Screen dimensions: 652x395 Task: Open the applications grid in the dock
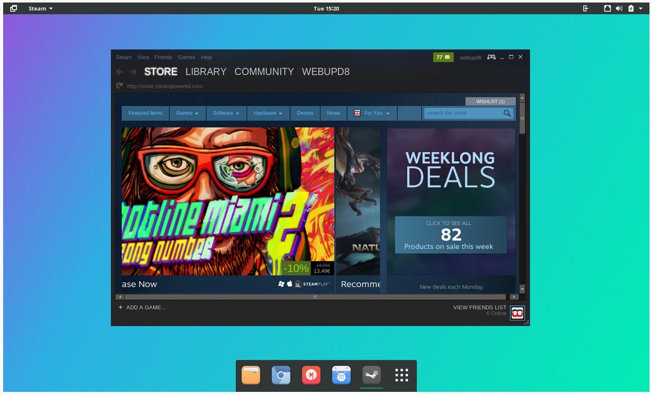coord(401,375)
